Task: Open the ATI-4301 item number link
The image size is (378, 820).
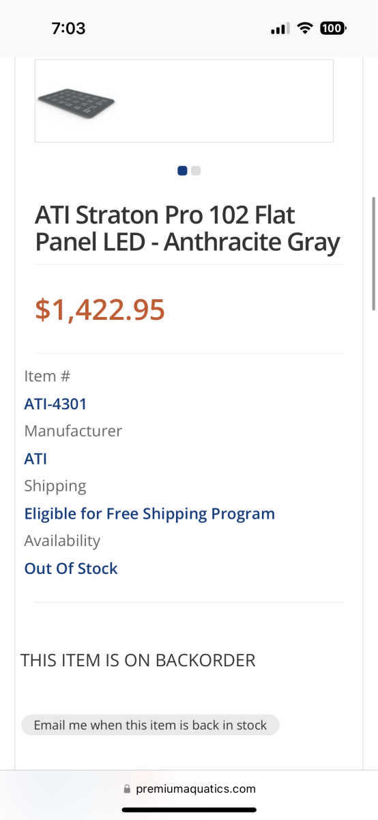Action: coord(56,404)
